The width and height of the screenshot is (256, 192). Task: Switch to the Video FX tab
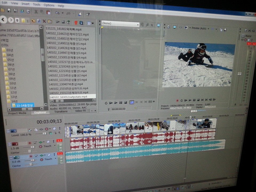[80, 111]
